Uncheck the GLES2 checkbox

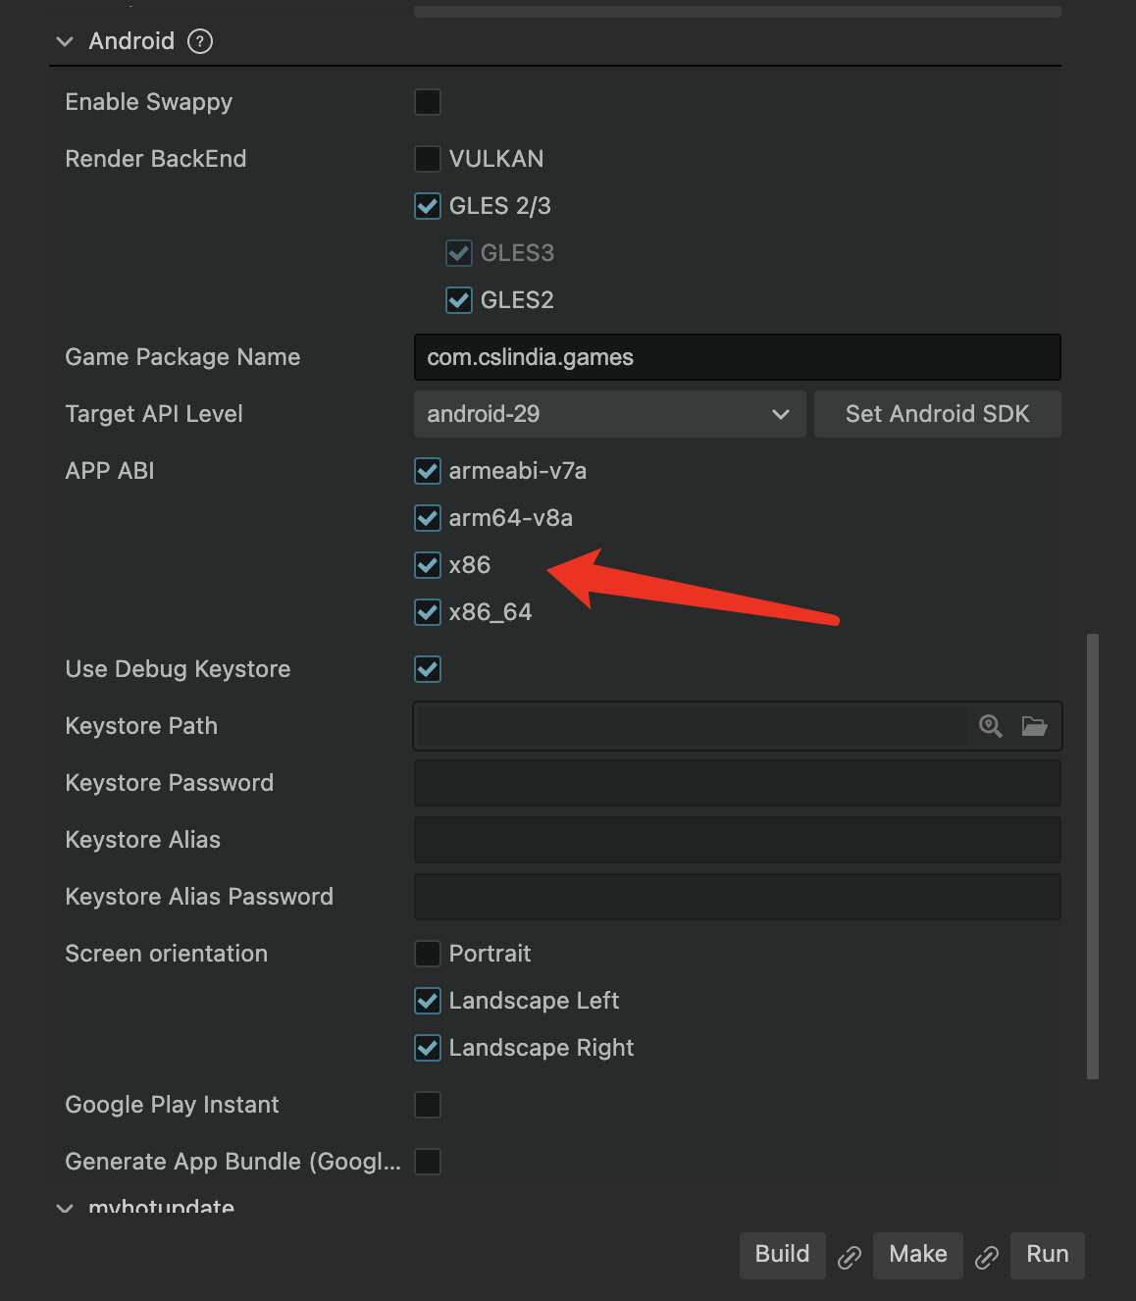click(x=459, y=300)
